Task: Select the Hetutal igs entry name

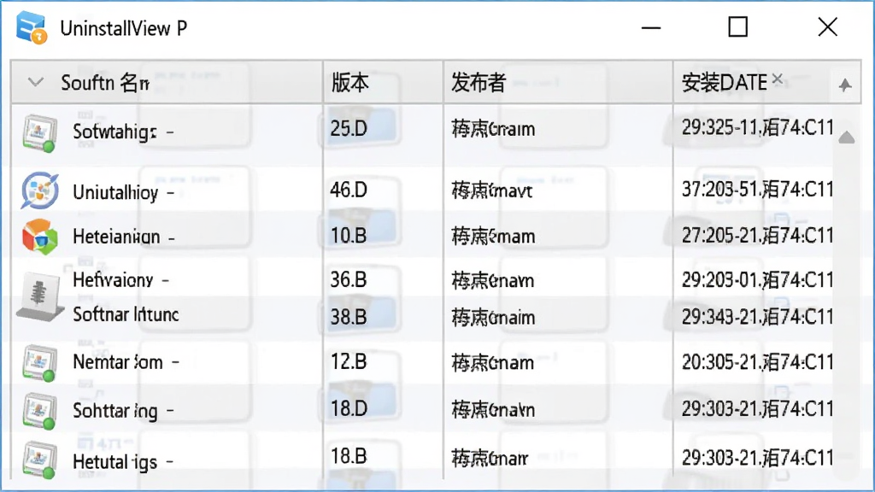Action: [x=115, y=462]
